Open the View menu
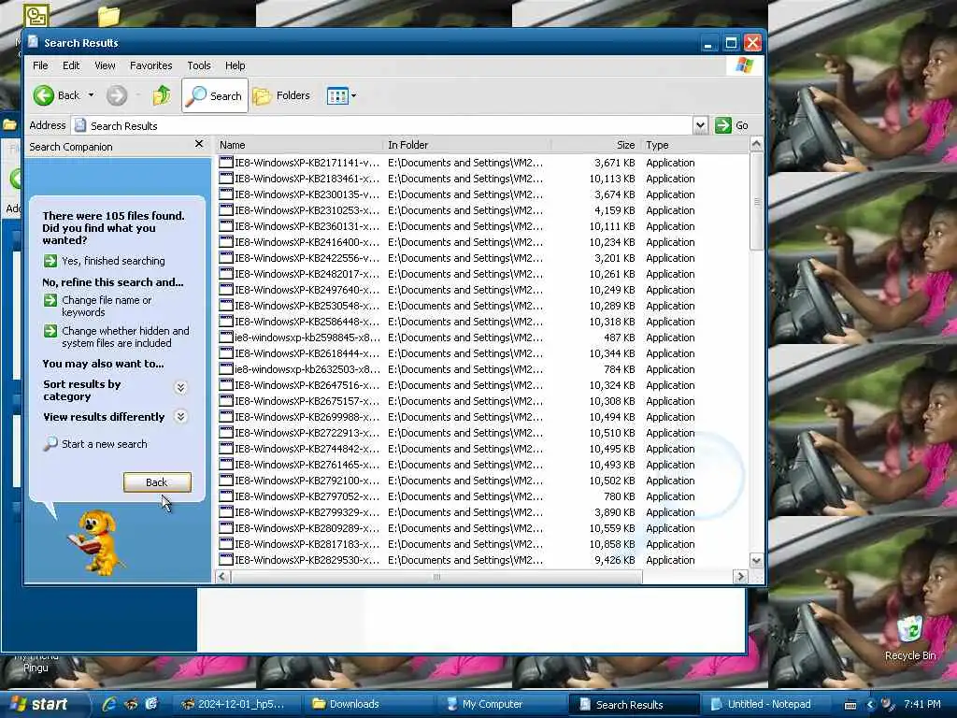This screenshot has width=957, height=718. [105, 65]
